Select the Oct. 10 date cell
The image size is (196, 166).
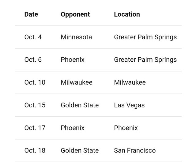pyautogui.click(x=35, y=83)
